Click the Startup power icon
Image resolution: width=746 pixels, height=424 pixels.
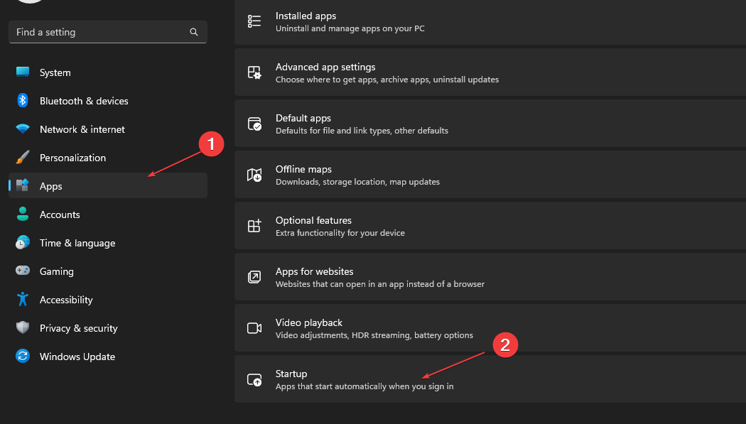pos(254,379)
